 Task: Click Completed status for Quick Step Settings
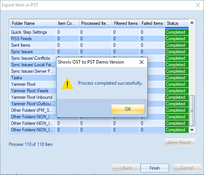pos(177,32)
